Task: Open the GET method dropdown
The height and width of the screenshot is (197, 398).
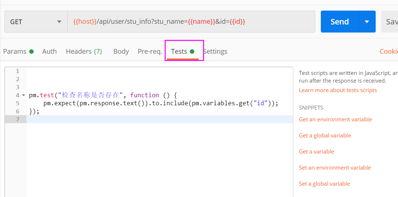Action: [x=36, y=22]
